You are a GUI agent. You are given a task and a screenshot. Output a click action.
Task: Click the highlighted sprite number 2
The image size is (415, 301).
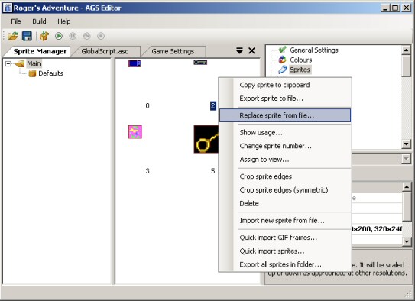(213, 105)
